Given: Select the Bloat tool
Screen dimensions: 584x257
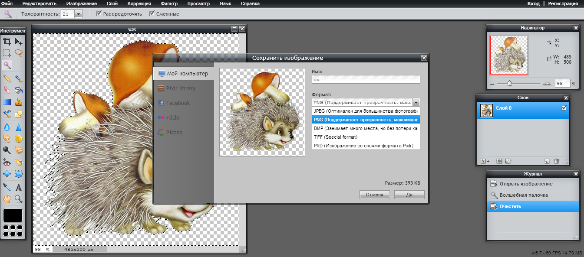Looking at the screenshot, I should [x=7, y=174].
